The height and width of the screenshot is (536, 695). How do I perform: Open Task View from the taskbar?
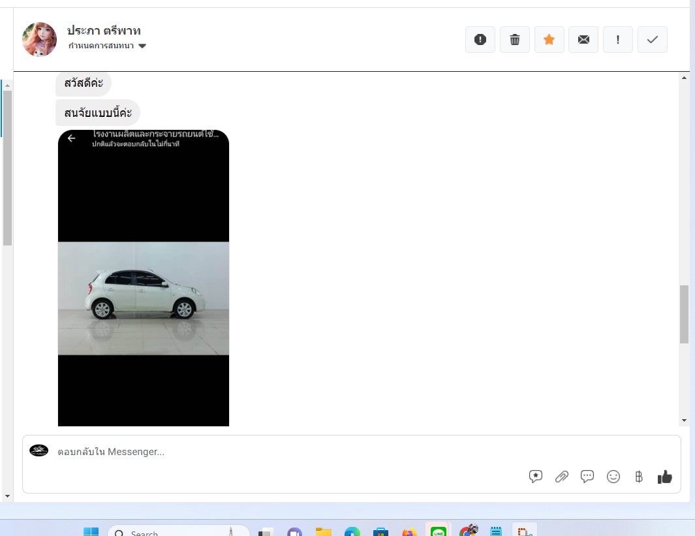[266, 532]
